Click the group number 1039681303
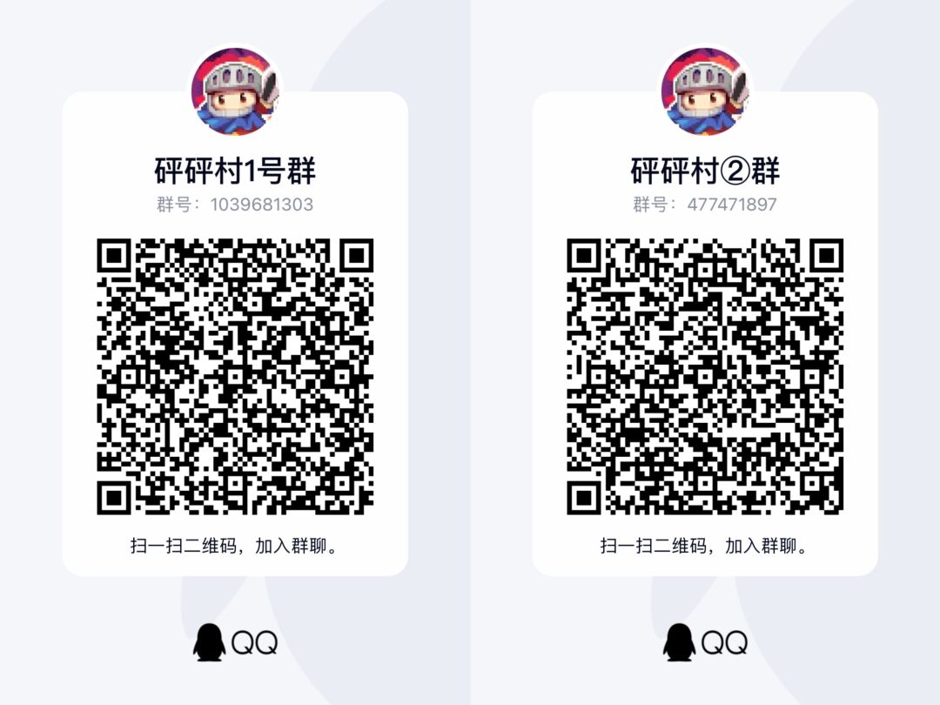Image resolution: width=940 pixels, height=705 pixels. pos(262,205)
